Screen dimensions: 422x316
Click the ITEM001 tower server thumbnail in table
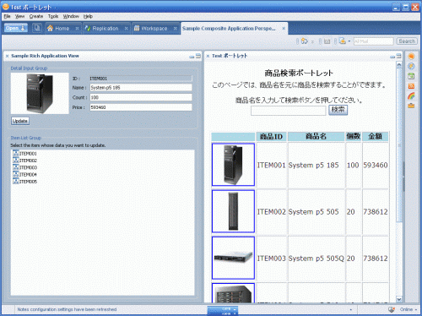(x=233, y=165)
